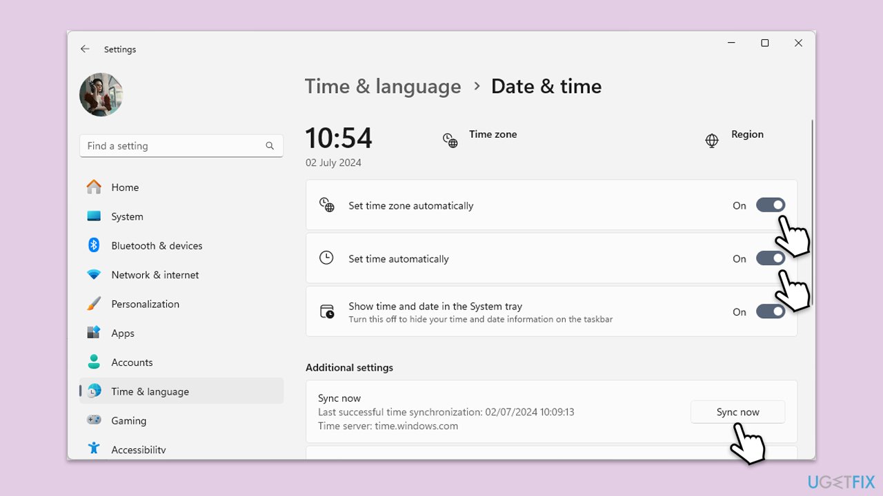Select the Accessibility figure icon
This screenshot has height=496, width=883.
(94, 448)
